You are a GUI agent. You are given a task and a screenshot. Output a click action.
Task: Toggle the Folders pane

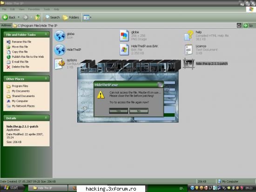coord(71,17)
